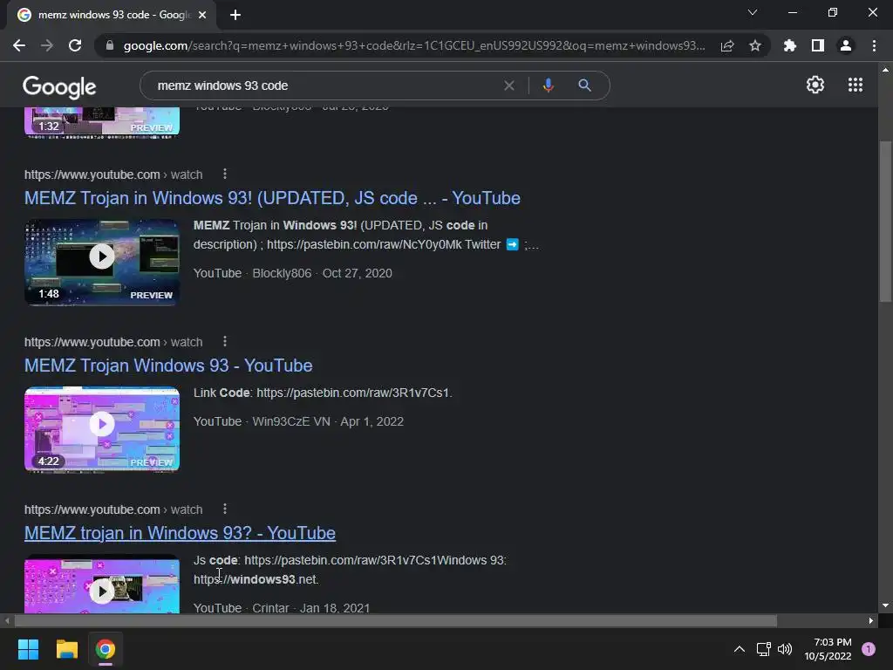Reload the Google search page
Screen dimensions: 893x670
(x=75, y=45)
